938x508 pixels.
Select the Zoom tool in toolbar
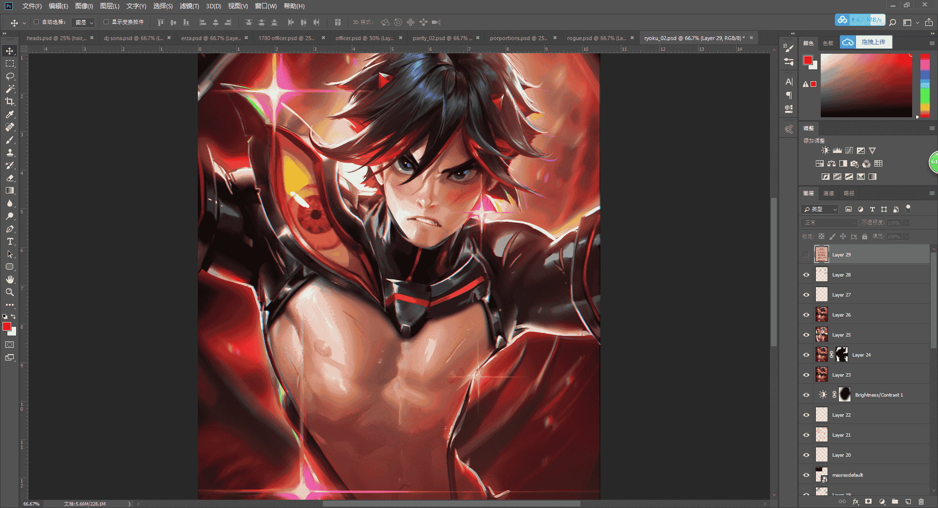click(10, 292)
